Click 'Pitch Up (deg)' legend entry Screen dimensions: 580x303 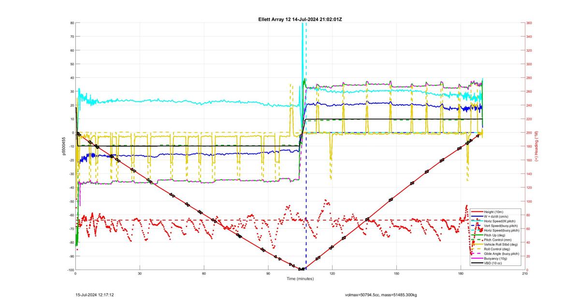click(494, 235)
